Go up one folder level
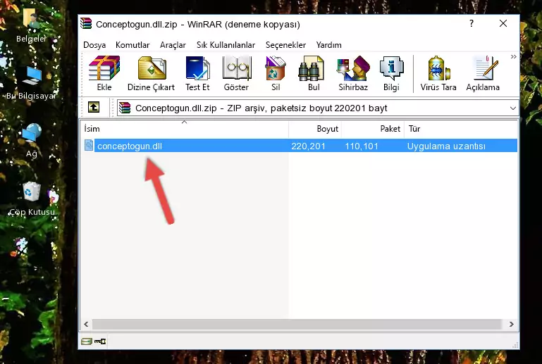The width and height of the screenshot is (542, 364). coord(94,108)
